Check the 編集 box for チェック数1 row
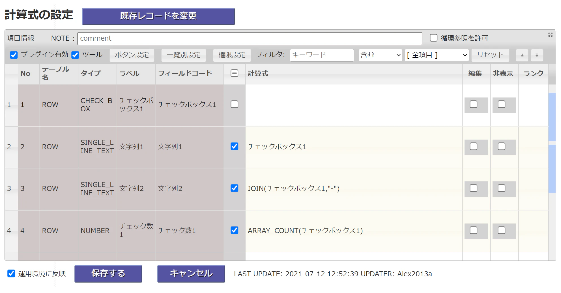The width and height of the screenshot is (561, 293). pos(474,230)
